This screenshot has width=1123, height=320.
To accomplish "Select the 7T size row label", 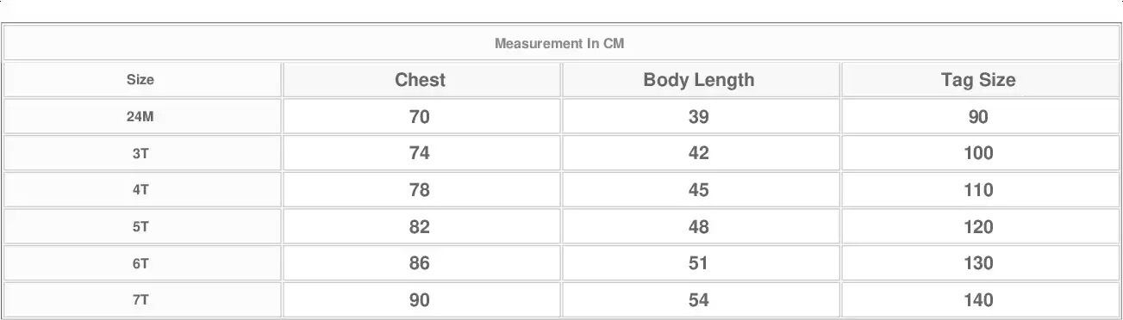I will pyautogui.click(x=140, y=300).
